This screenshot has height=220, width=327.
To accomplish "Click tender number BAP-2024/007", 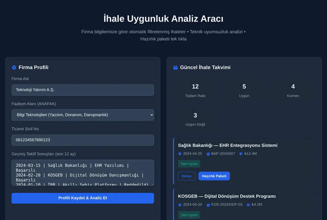I will 223,154.
